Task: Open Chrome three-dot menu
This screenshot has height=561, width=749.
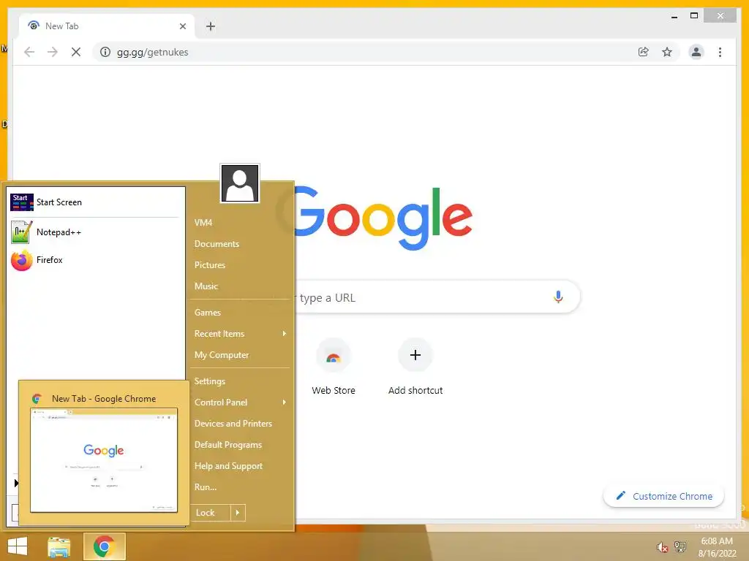Action: click(x=720, y=52)
